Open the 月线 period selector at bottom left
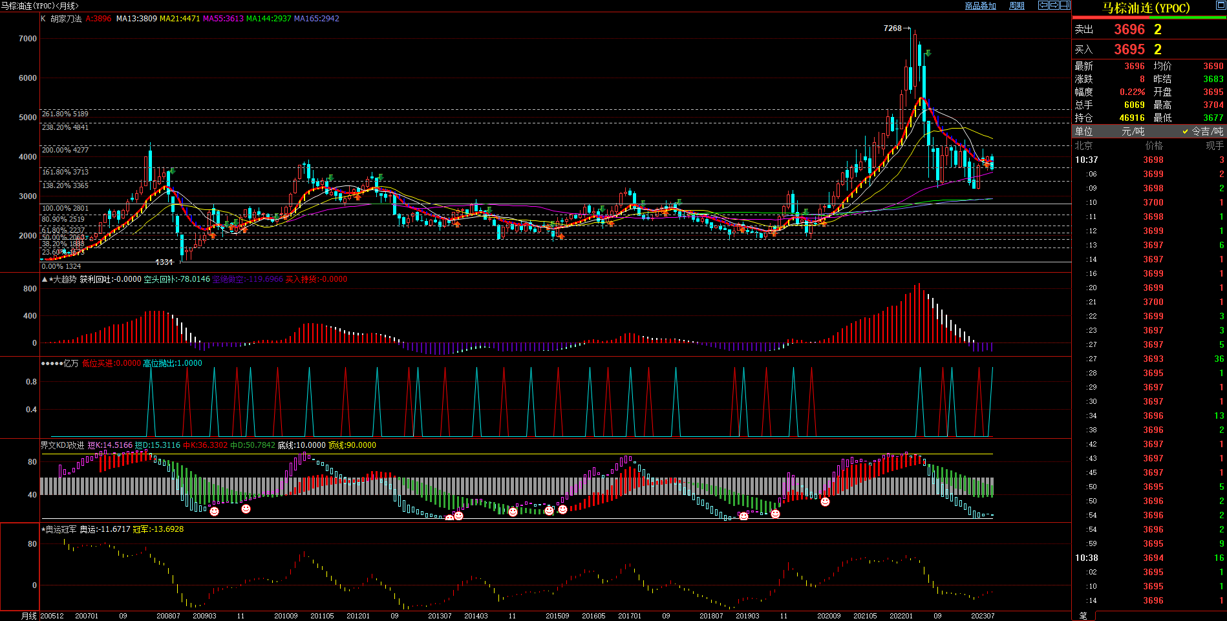Image resolution: width=1227 pixels, height=621 pixels. pyautogui.click(x=29, y=616)
